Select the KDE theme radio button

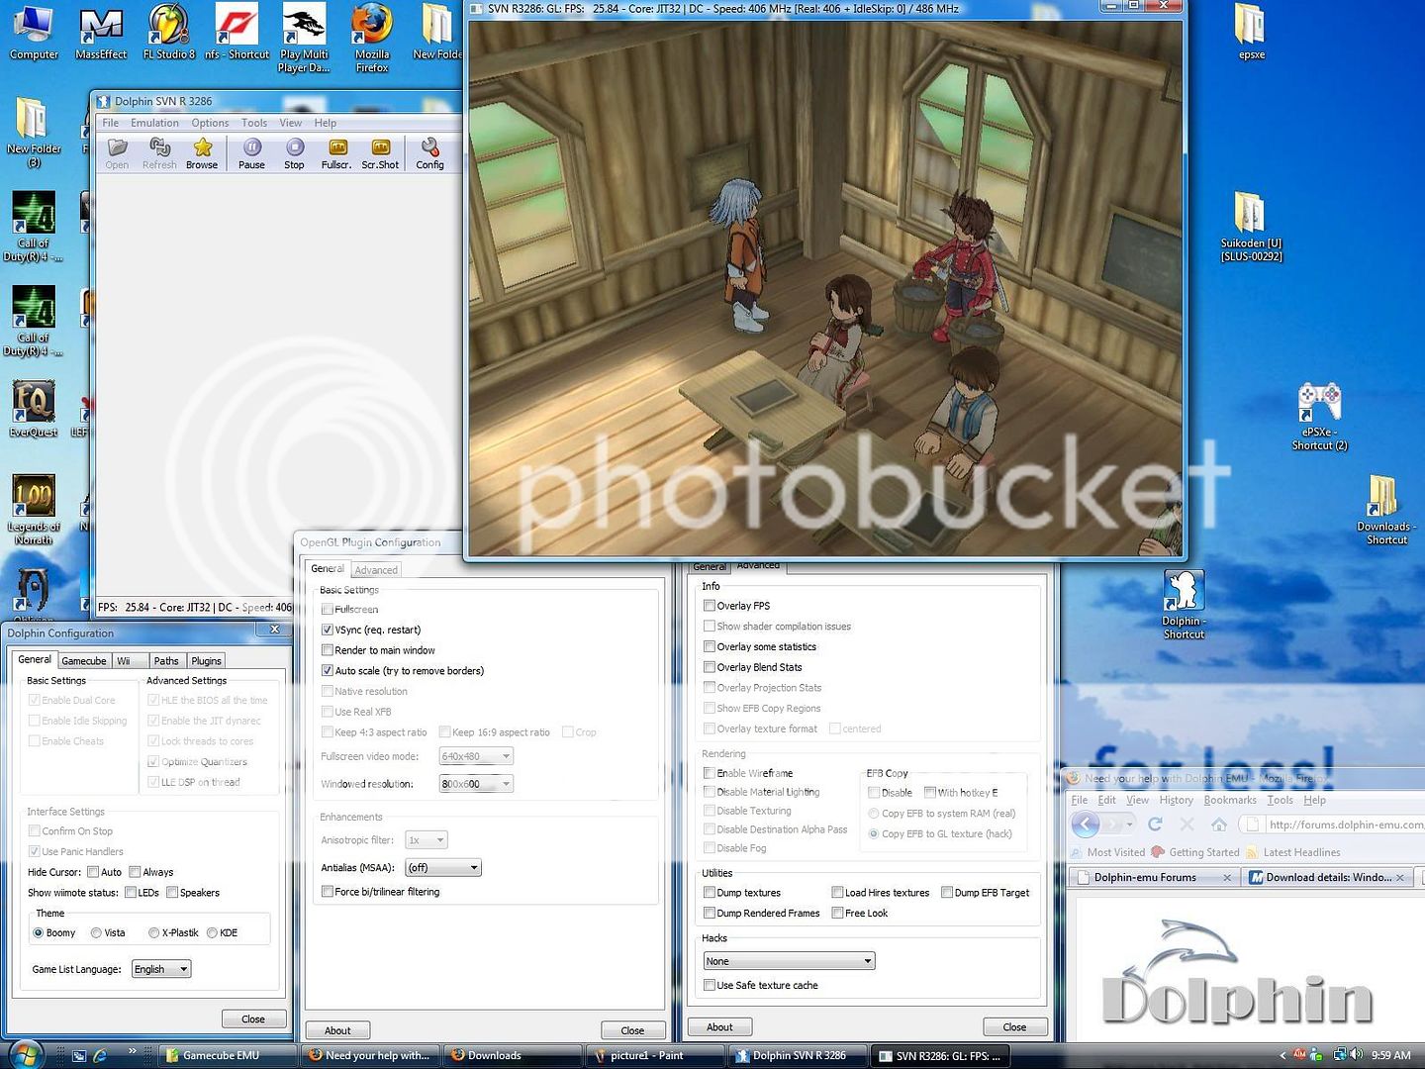tap(212, 932)
